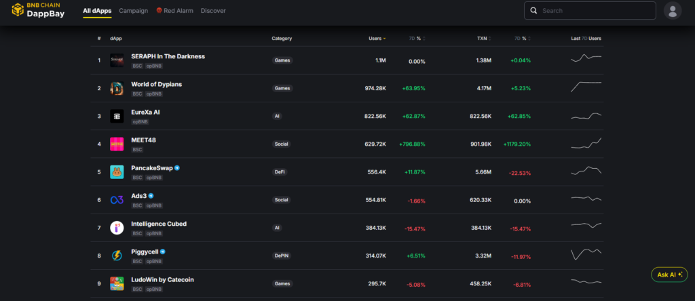This screenshot has width=695, height=301.
Task: Click the pink MEET48 app icon
Action: (x=117, y=144)
